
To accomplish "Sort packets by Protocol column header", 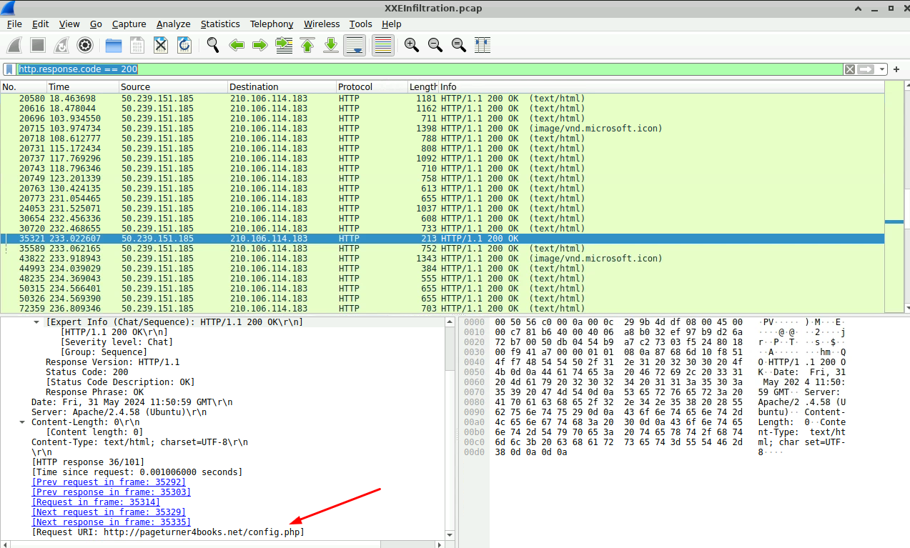I will click(x=372, y=86).
